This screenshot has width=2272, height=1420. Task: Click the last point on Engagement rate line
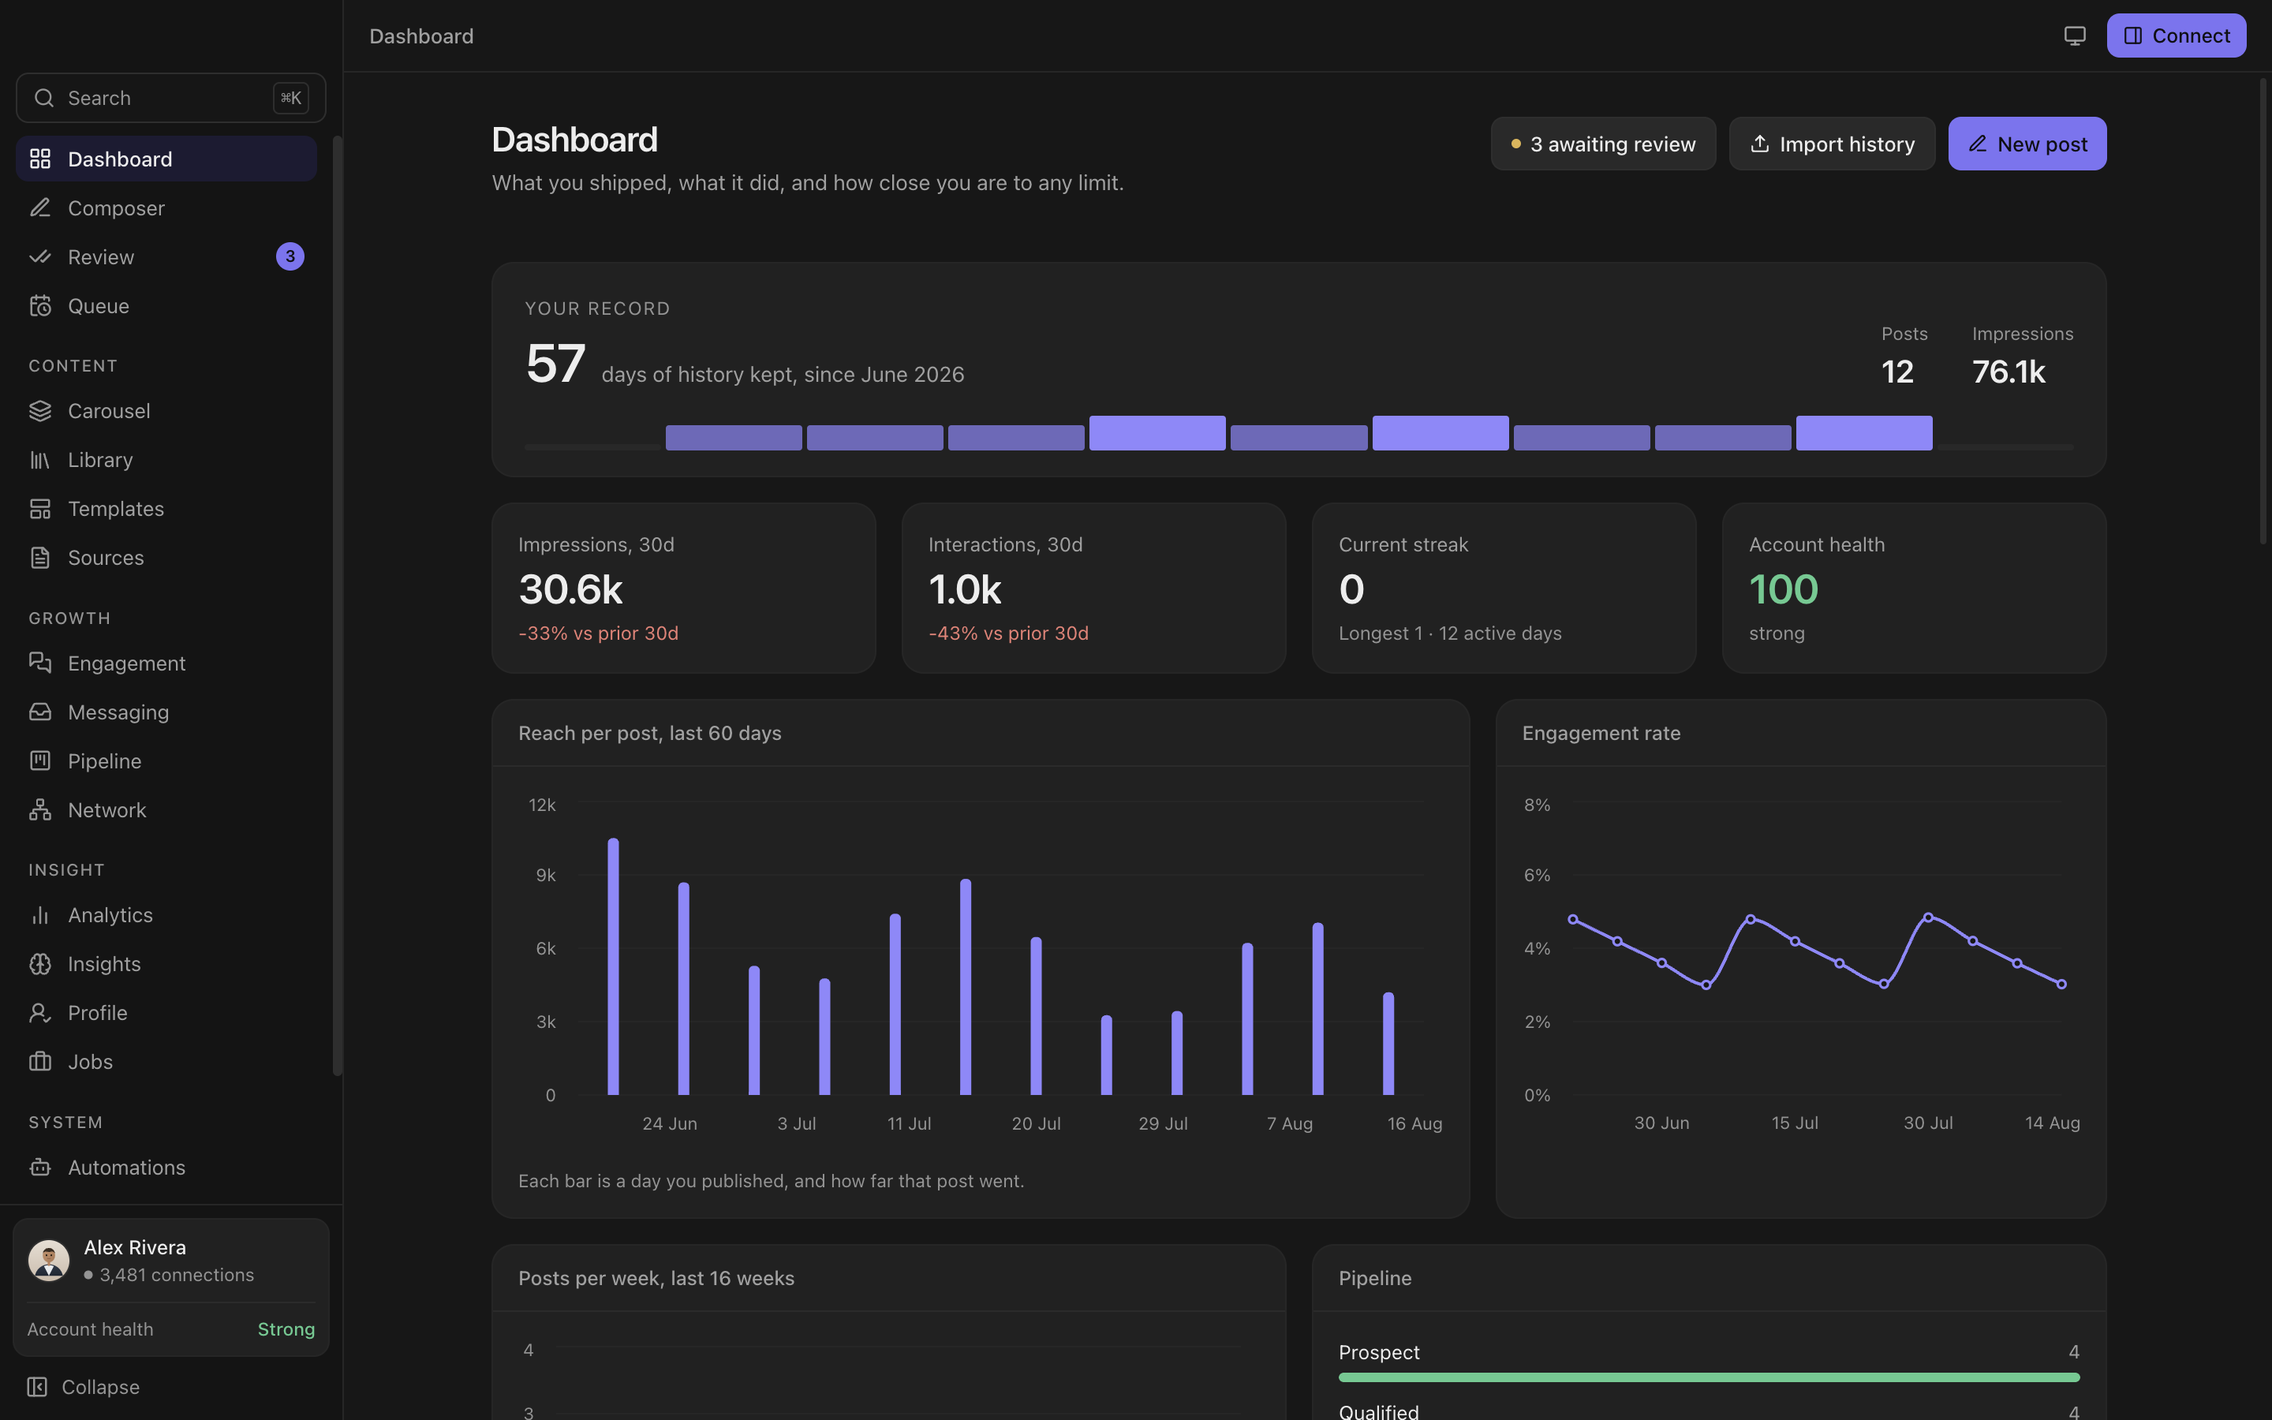[x=2061, y=985]
